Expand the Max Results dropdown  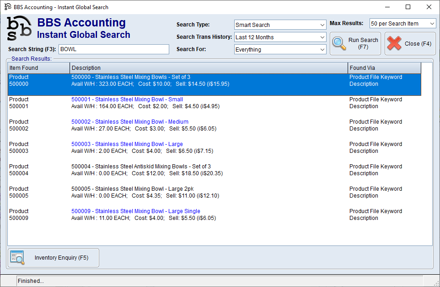(x=402, y=23)
